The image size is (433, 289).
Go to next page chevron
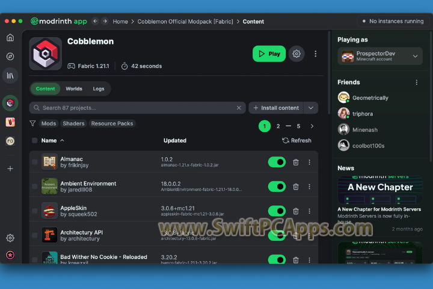(312, 126)
